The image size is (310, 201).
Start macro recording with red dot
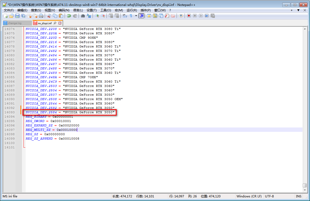(189, 16)
